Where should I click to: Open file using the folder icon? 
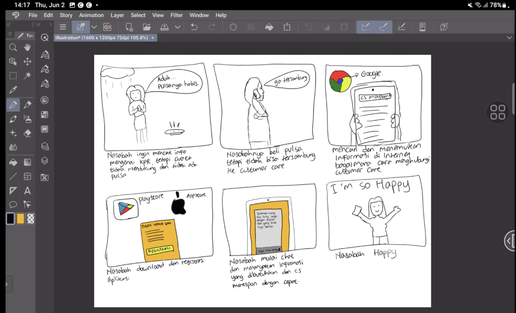point(147,27)
